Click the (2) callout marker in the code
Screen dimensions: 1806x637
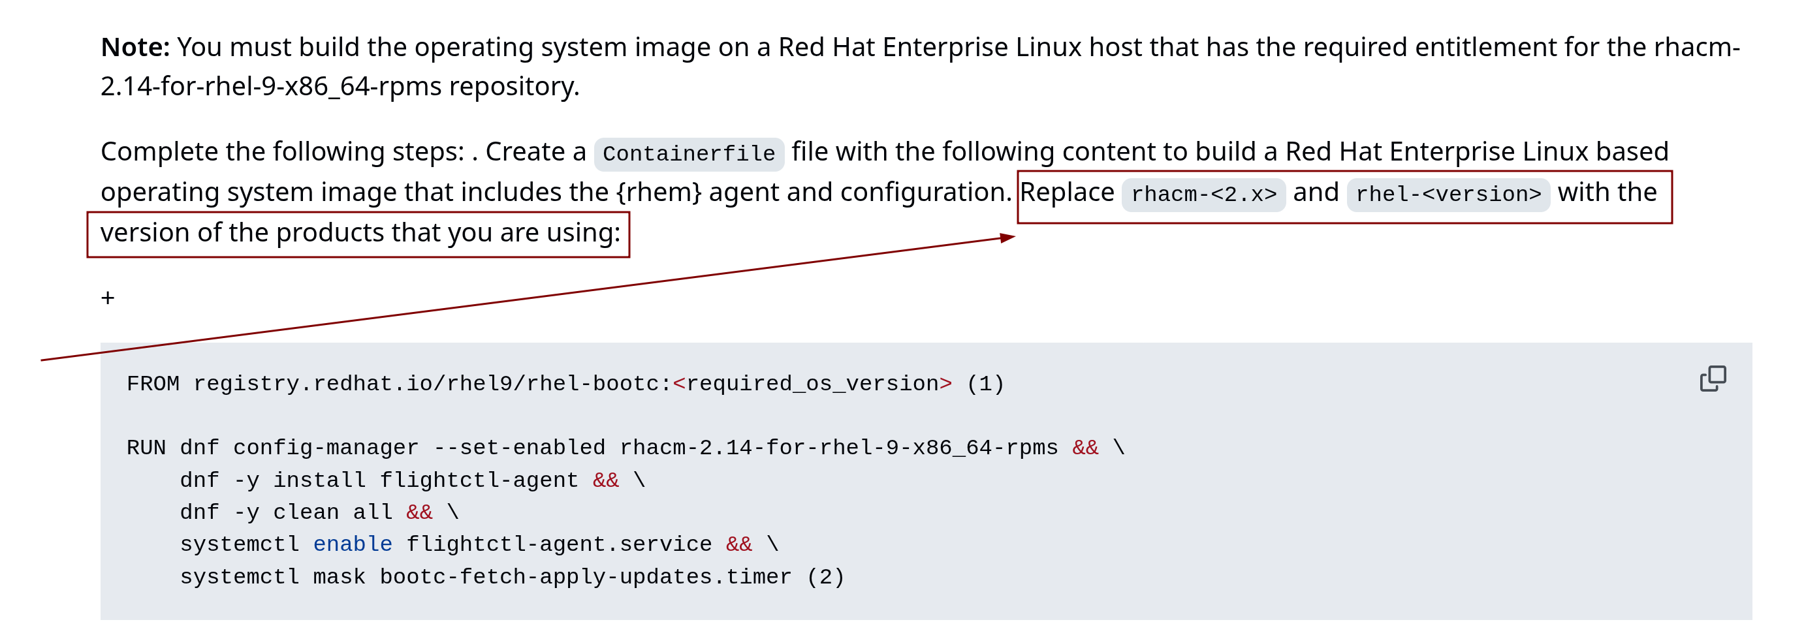pos(825,577)
